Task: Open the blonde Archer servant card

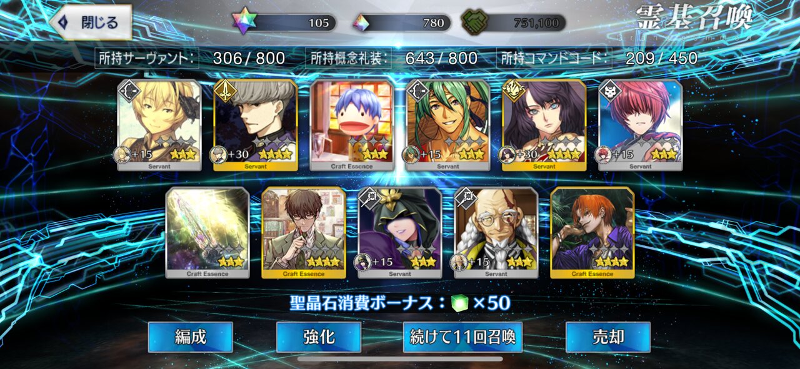Action: coord(159,125)
